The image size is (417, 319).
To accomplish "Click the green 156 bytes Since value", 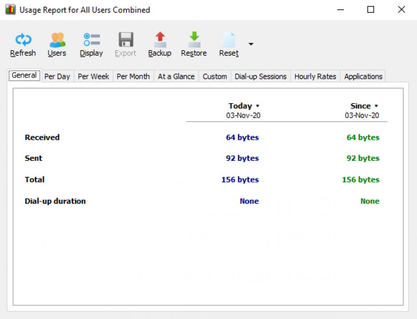I will 361,179.
